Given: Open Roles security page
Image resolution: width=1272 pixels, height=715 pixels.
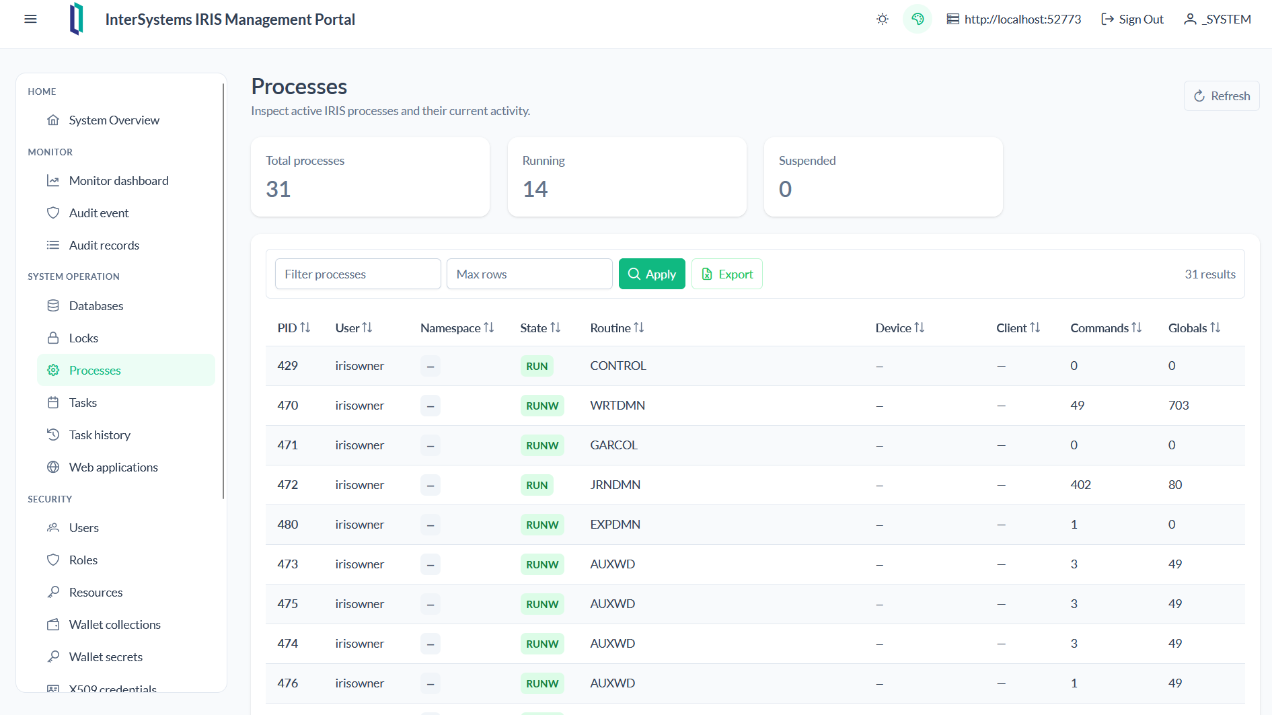Looking at the screenshot, I should pyautogui.click(x=126, y=560).
